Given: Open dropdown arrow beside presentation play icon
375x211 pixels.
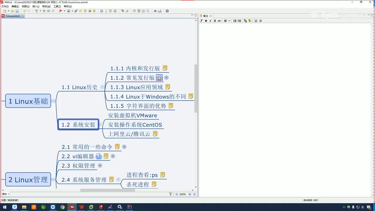Looking at the screenshot, I should tap(64, 11).
